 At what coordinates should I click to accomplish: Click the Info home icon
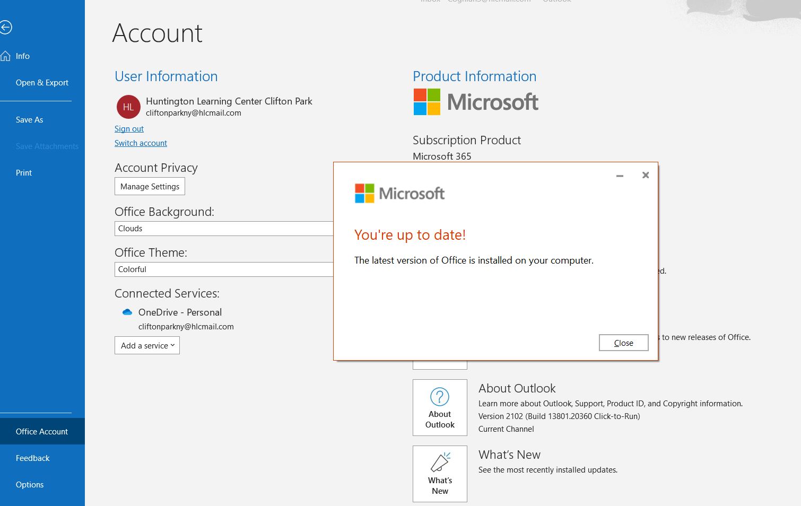(x=5, y=56)
